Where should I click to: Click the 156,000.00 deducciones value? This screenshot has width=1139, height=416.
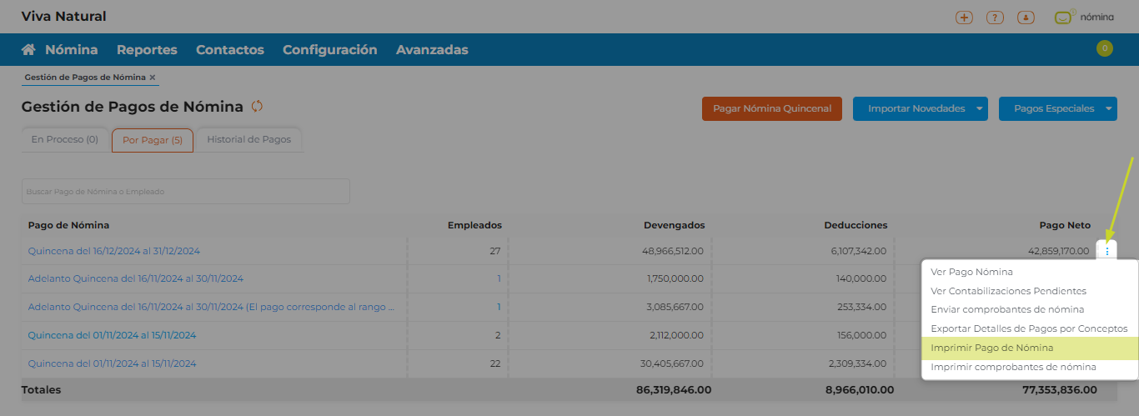(863, 335)
